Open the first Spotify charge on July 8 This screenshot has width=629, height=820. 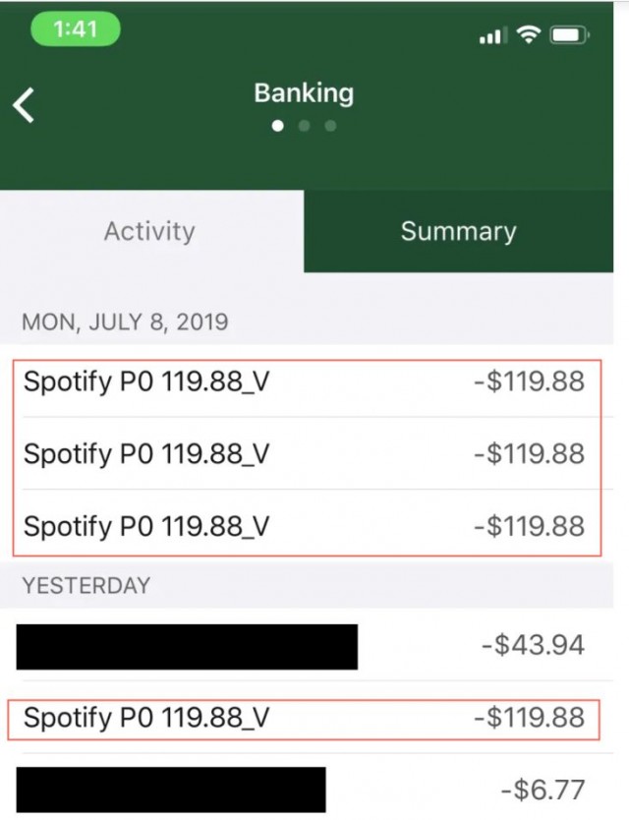coord(305,381)
